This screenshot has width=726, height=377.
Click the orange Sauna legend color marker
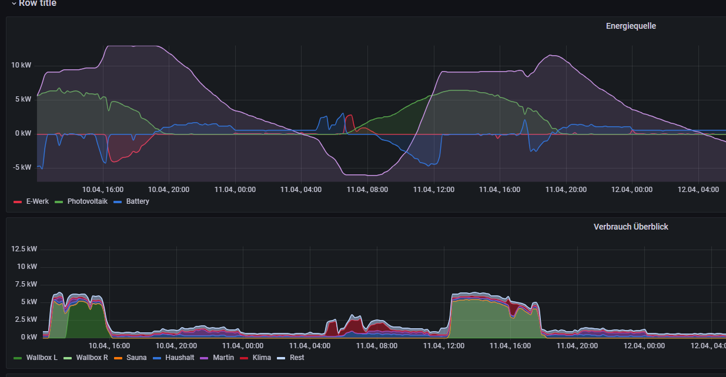[118, 358]
